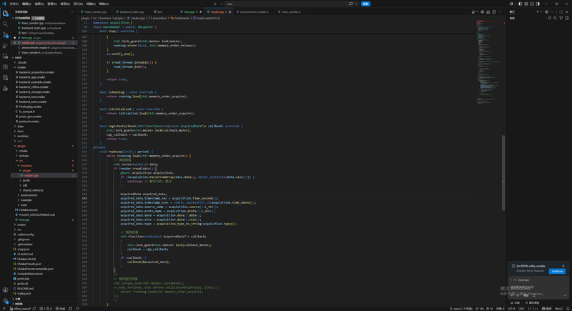Open the Explorer view in activity bar
The image size is (572, 311).
click(x=5, y=13)
